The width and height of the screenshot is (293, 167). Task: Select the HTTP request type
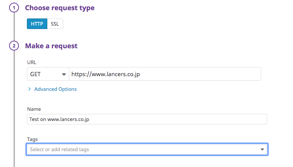pos(37,24)
